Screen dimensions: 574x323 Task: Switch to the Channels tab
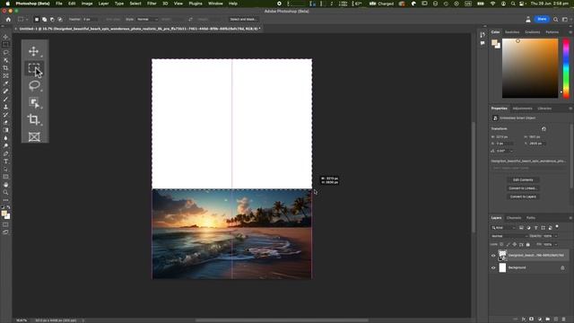click(514, 218)
